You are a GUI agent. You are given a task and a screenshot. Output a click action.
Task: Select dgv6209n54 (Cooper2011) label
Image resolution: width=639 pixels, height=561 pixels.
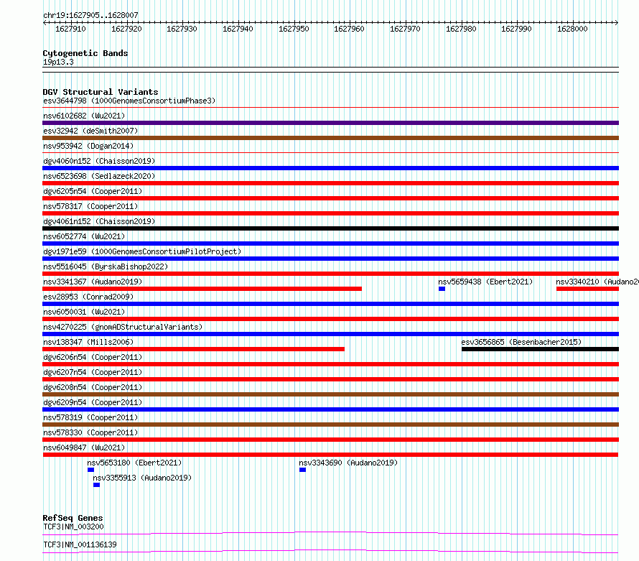pos(93,402)
